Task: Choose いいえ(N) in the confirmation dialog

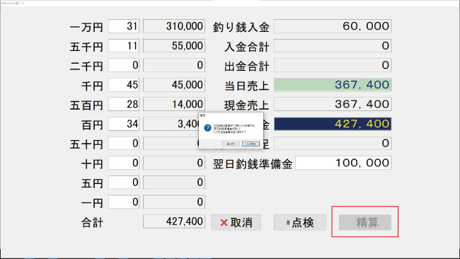Action: click(x=251, y=144)
